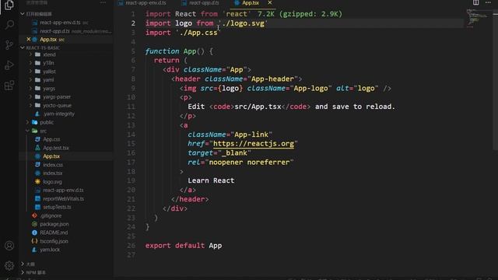
Task: Open App.test.tsx in the file tree
Action: pyautogui.click(x=56, y=148)
